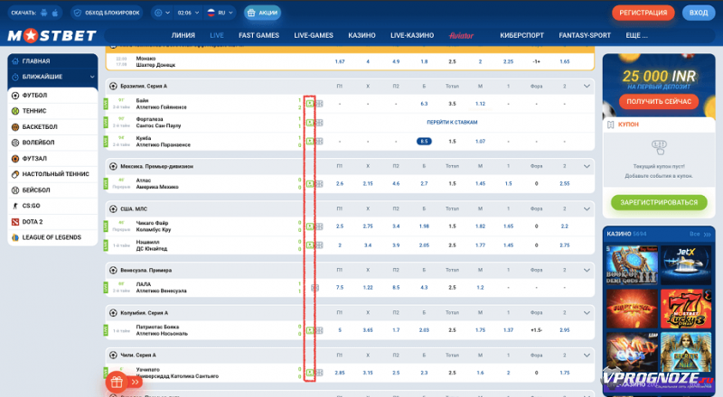
Task: Click the Mostbet logo
Action: click(52, 35)
